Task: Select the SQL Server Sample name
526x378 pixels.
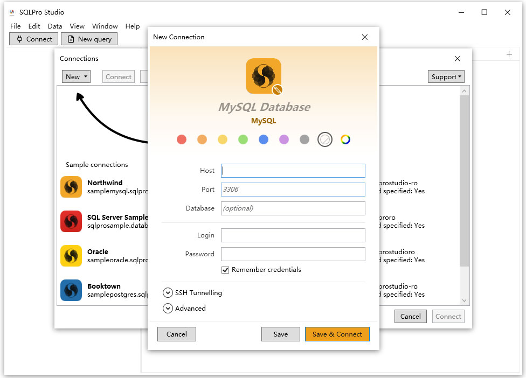Action: tap(117, 217)
